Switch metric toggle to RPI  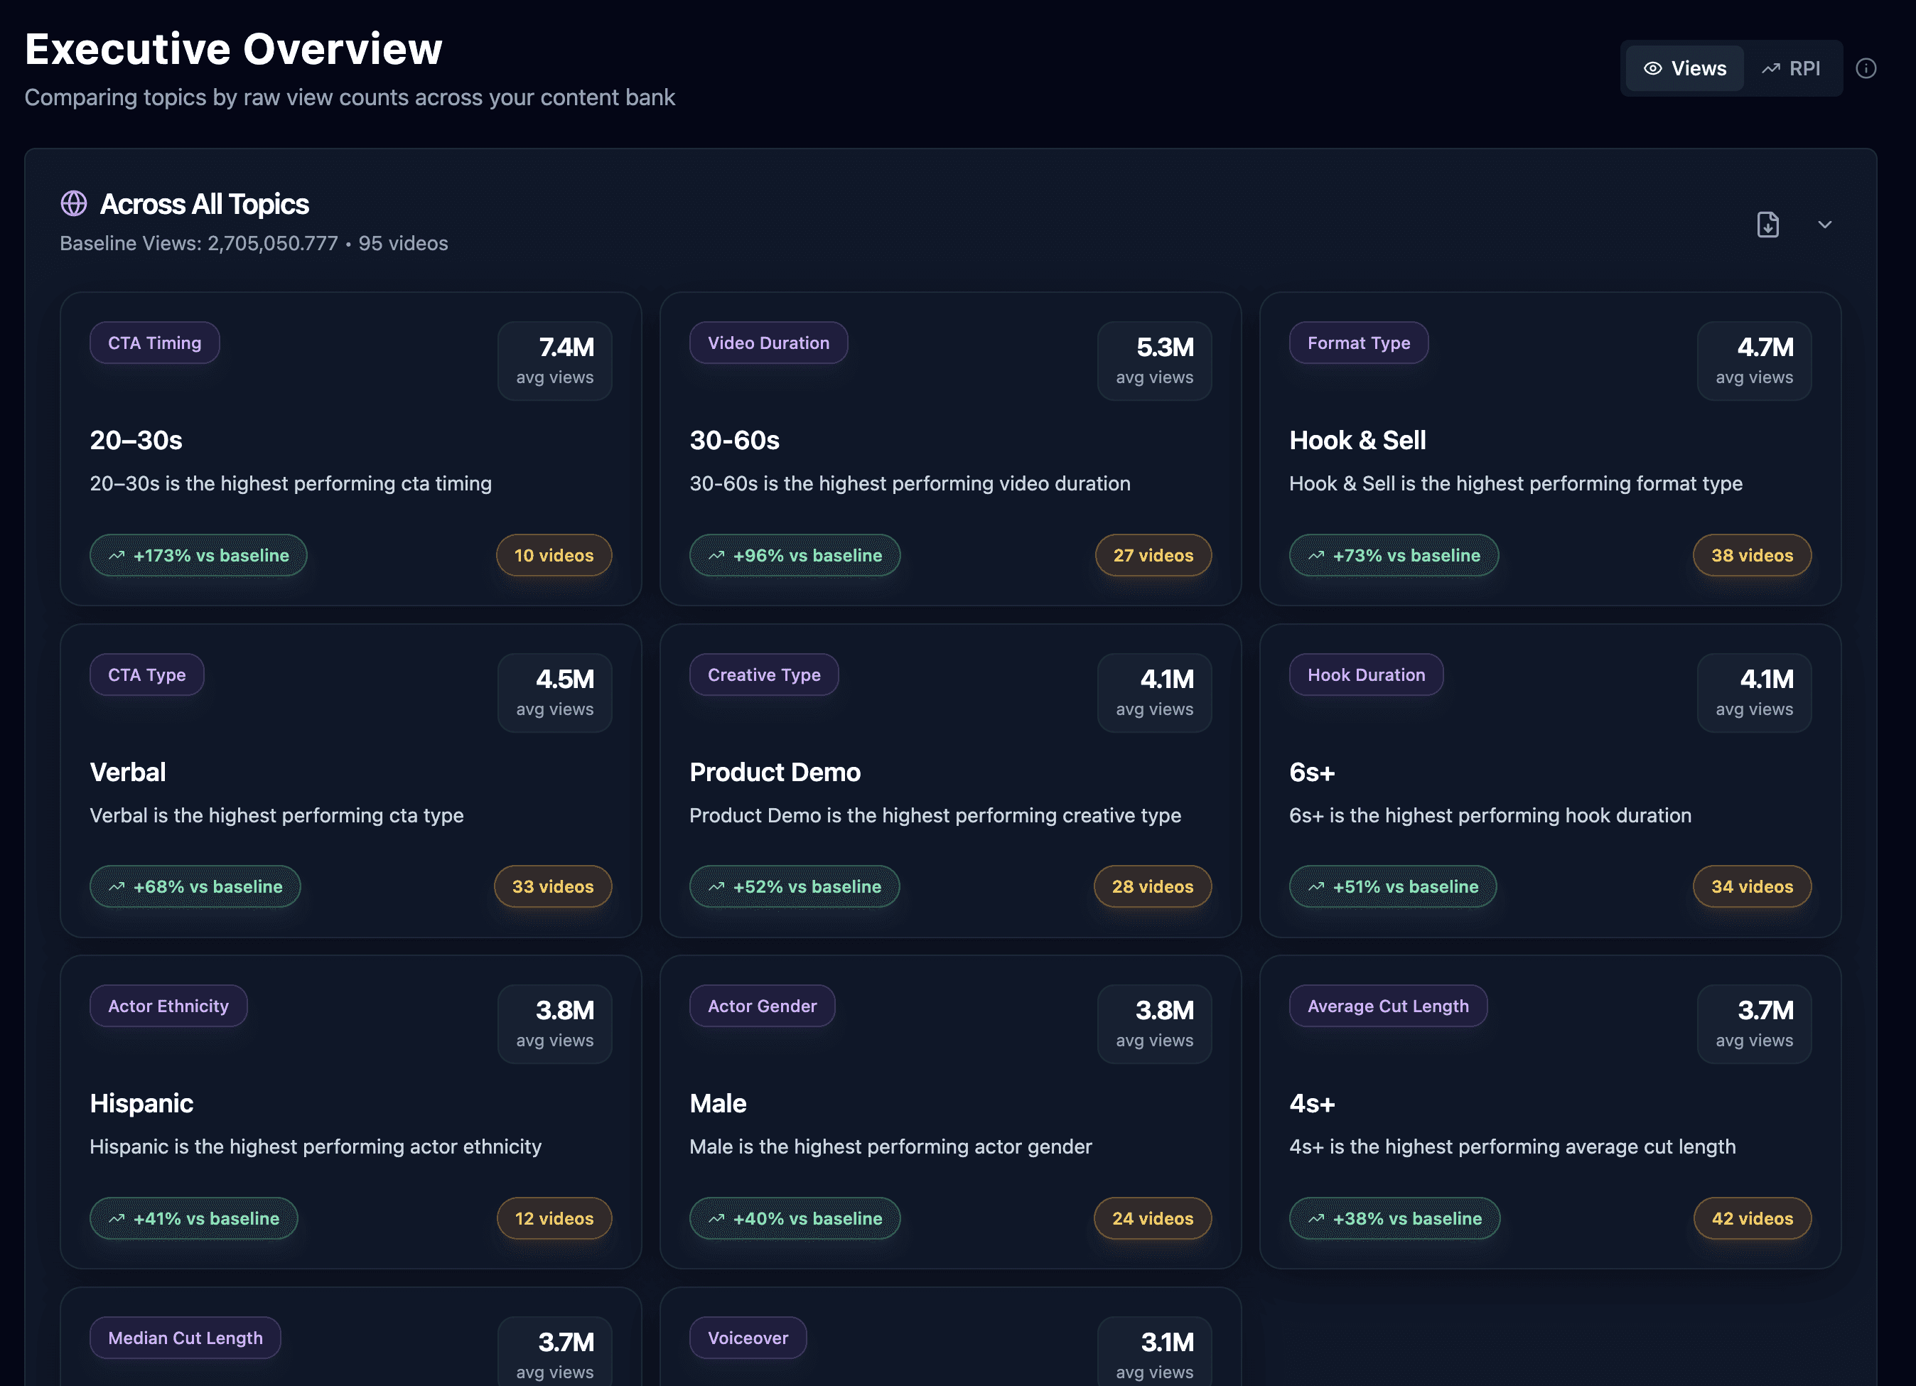pos(1791,68)
